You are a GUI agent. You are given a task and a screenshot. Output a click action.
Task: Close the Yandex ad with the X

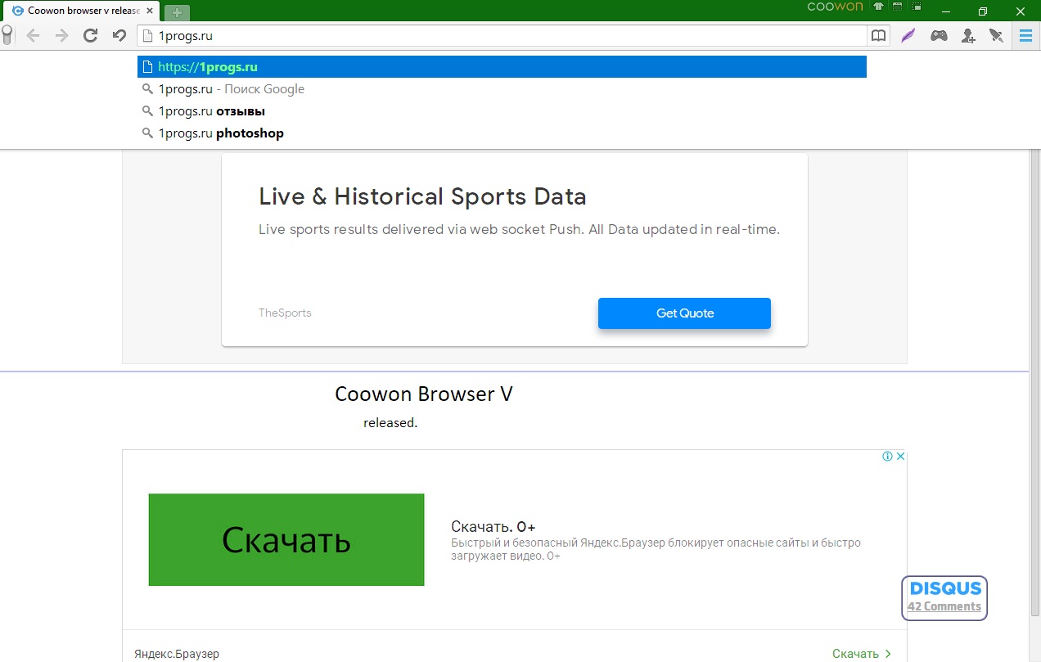click(900, 457)
